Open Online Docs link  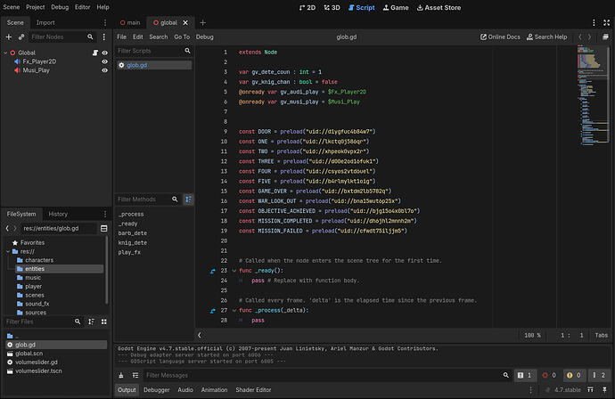pos(500,37)
